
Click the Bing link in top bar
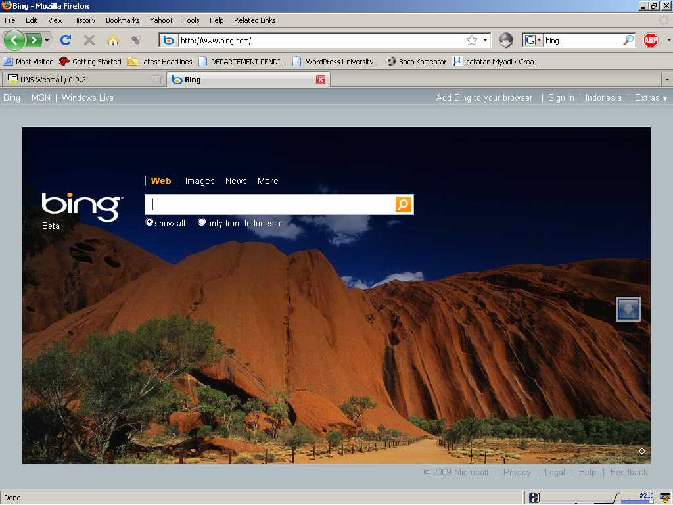[x=12, y=97]
